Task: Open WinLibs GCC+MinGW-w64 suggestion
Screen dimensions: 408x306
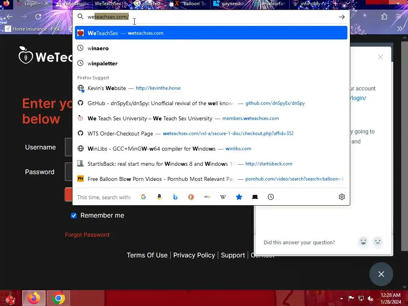Action: point(211,149)
